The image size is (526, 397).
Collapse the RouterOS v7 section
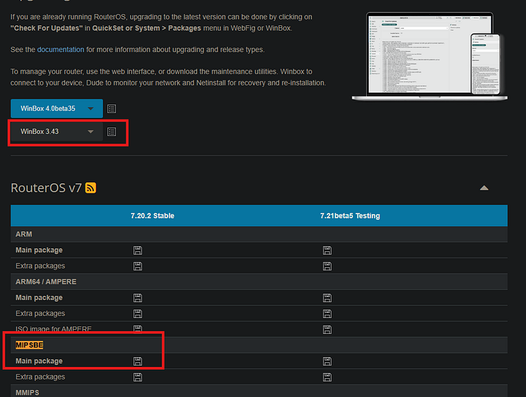pos(484,188)
